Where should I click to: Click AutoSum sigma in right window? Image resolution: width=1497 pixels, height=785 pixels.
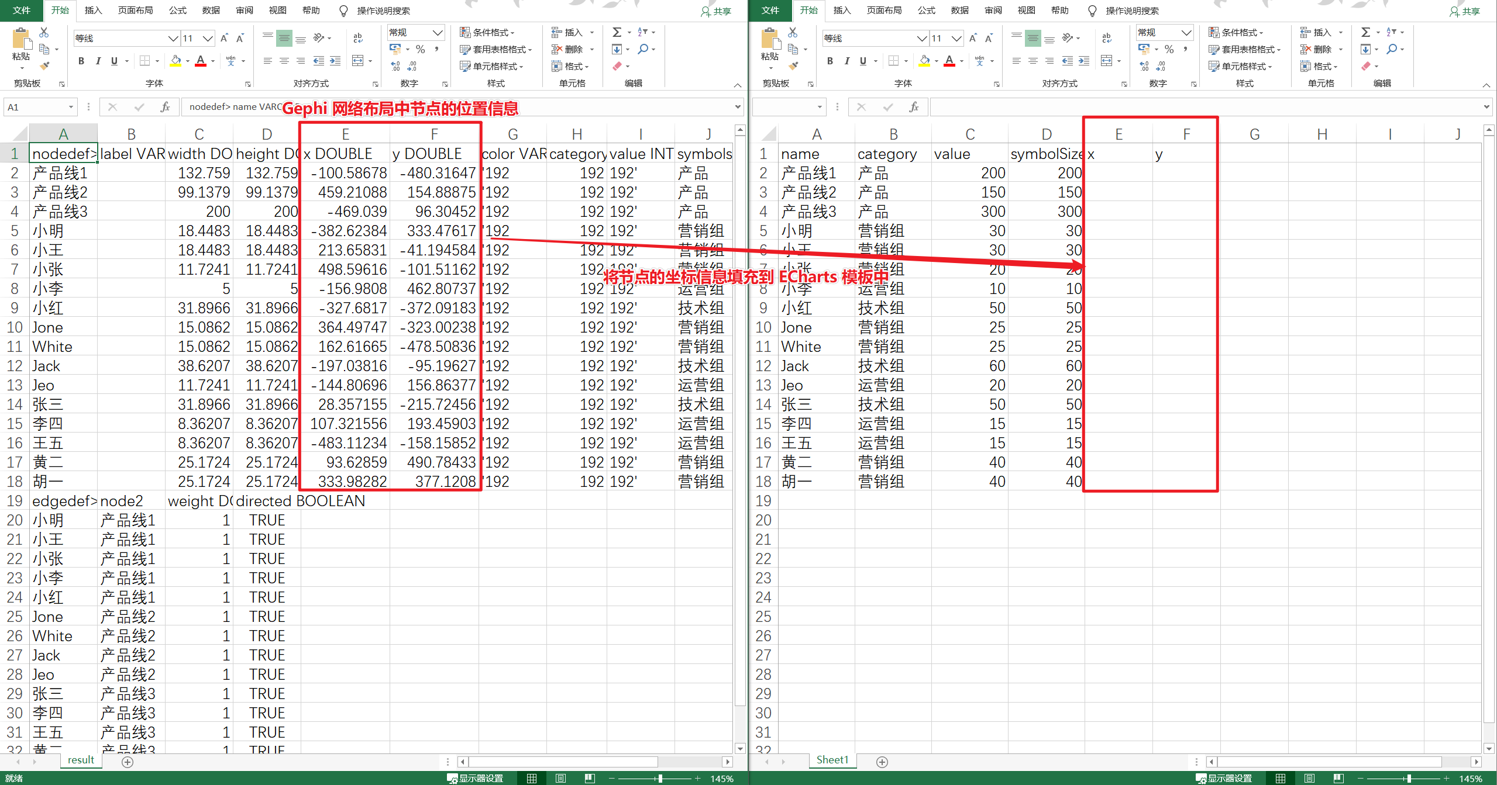pos(1365,32)
